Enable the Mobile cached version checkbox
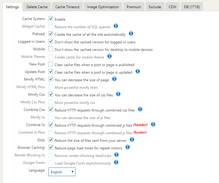This screenshot has height=183, width=219. (51, 49)
